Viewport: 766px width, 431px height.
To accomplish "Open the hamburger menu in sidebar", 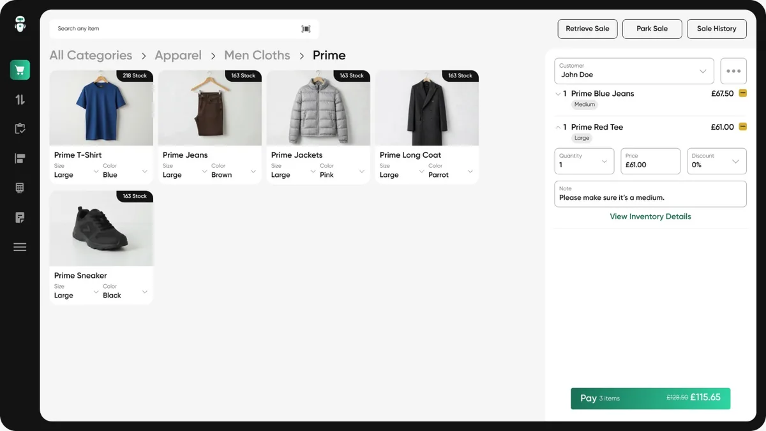I will pos(20,247).
